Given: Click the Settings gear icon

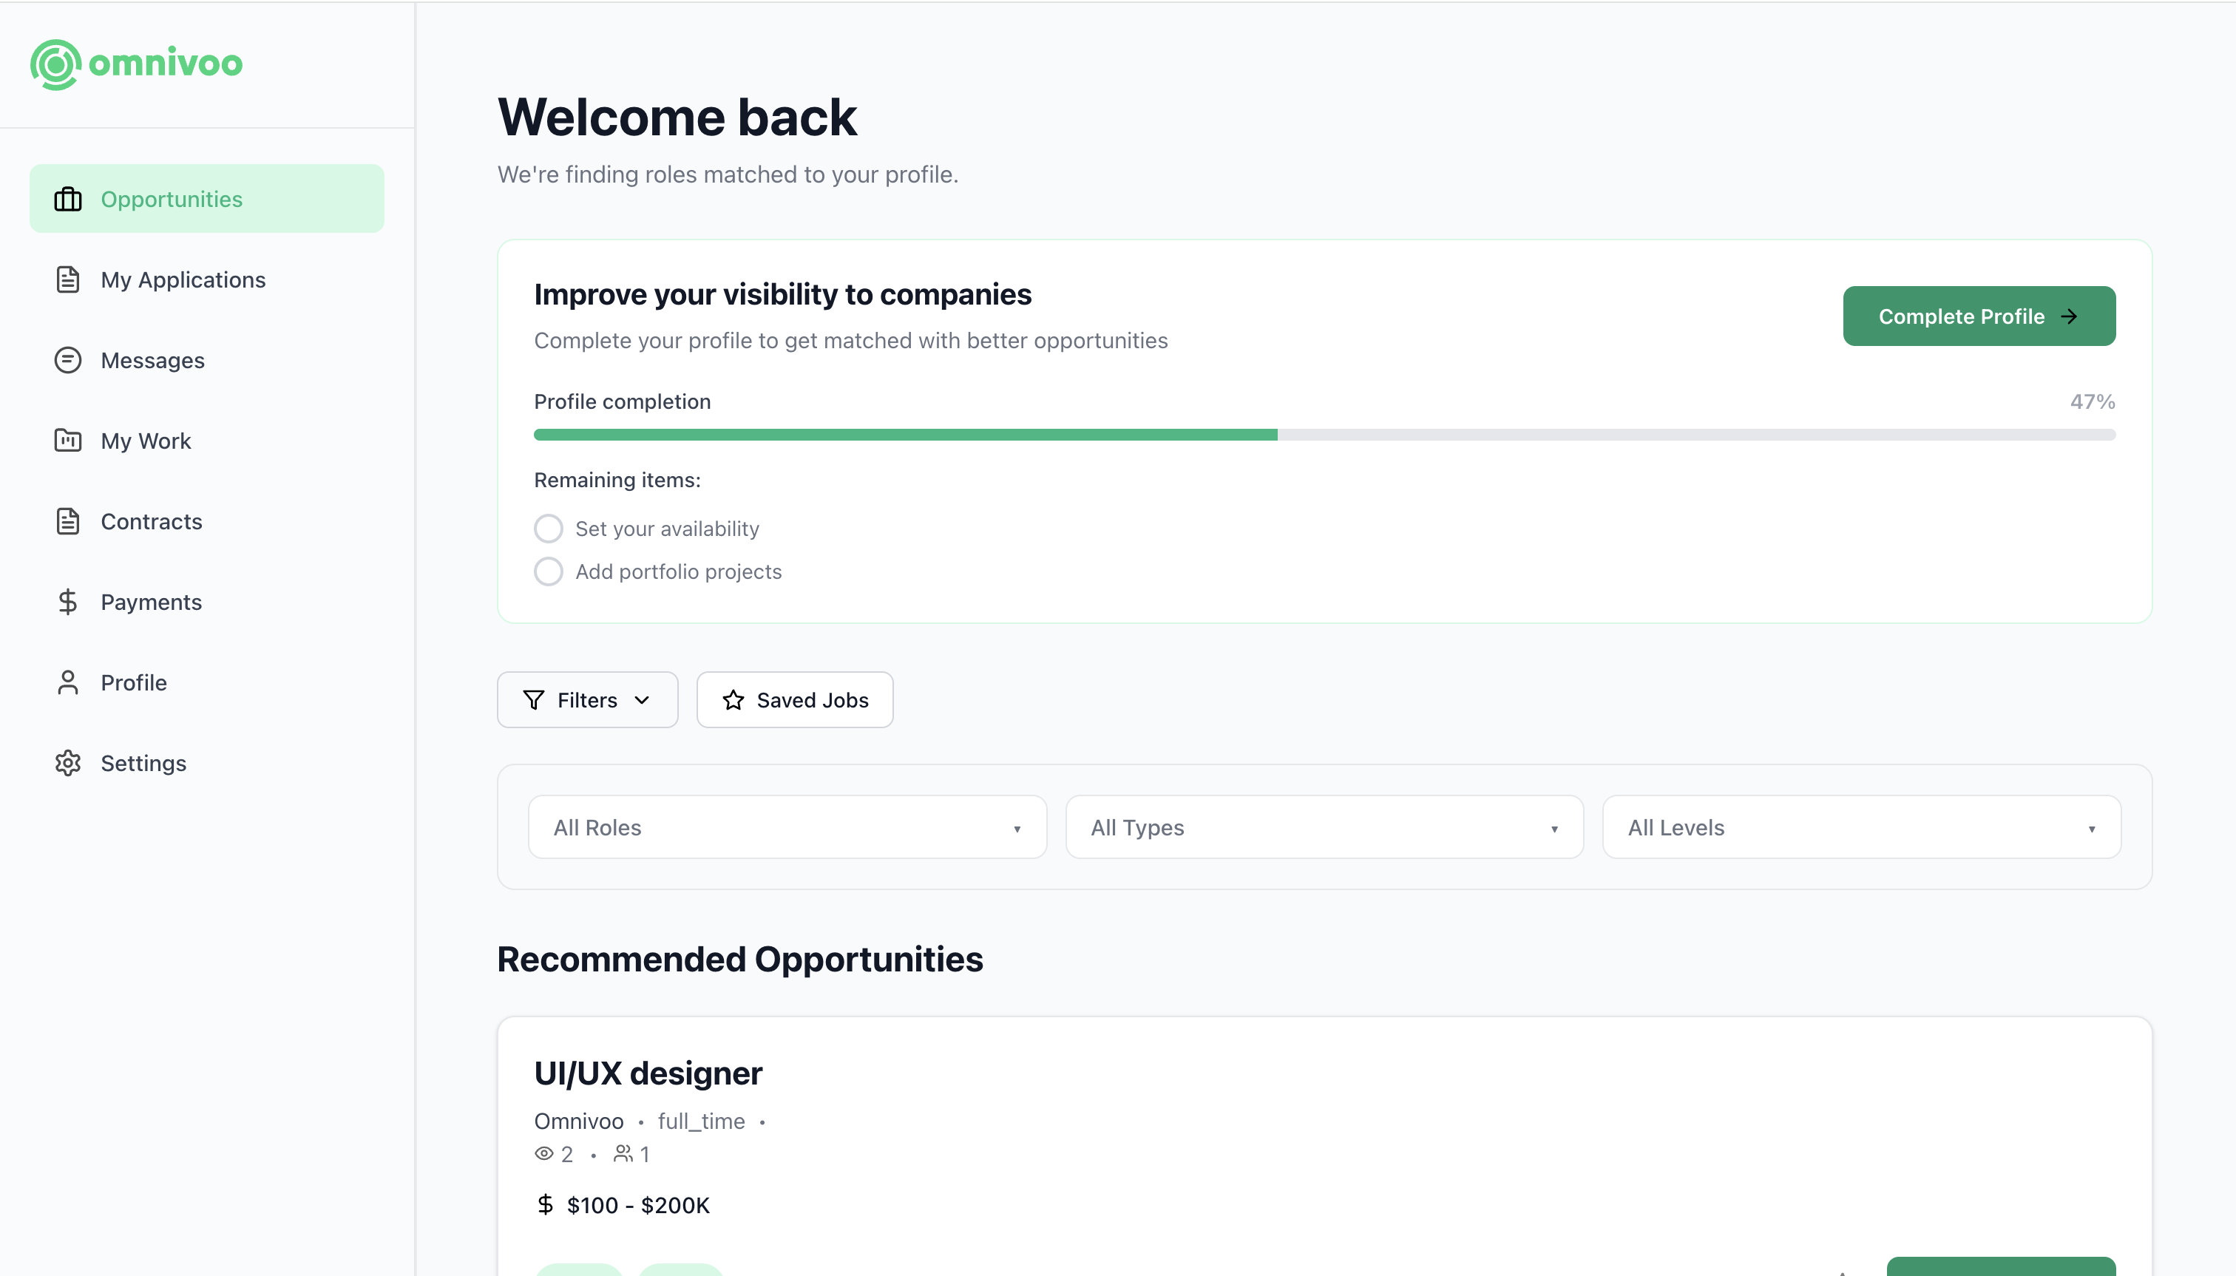Looking at the screenshot, I should (67, 764).
